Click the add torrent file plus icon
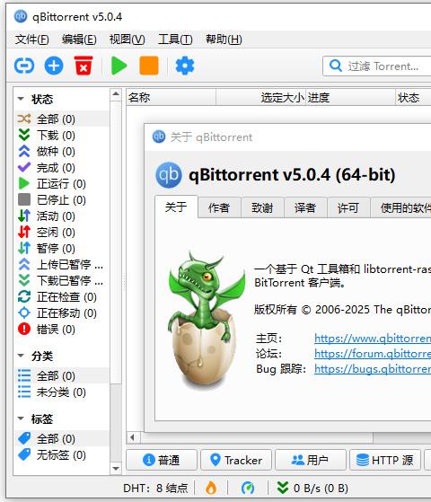The image size is (431, 502). 54,66
